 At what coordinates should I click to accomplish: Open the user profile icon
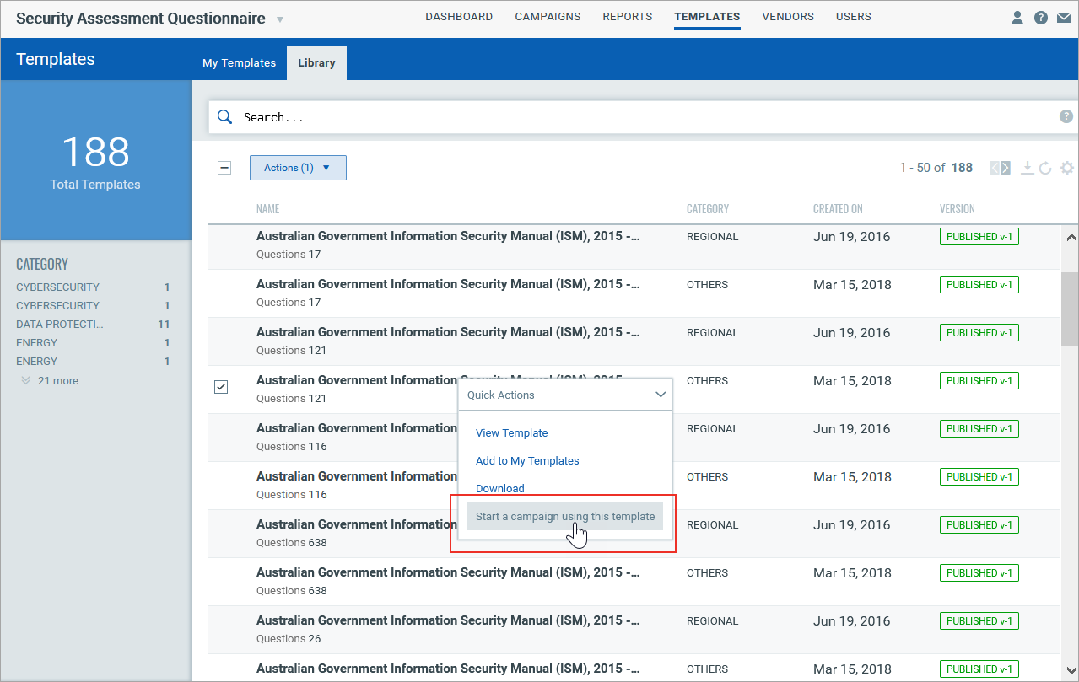pos(1017,18)
